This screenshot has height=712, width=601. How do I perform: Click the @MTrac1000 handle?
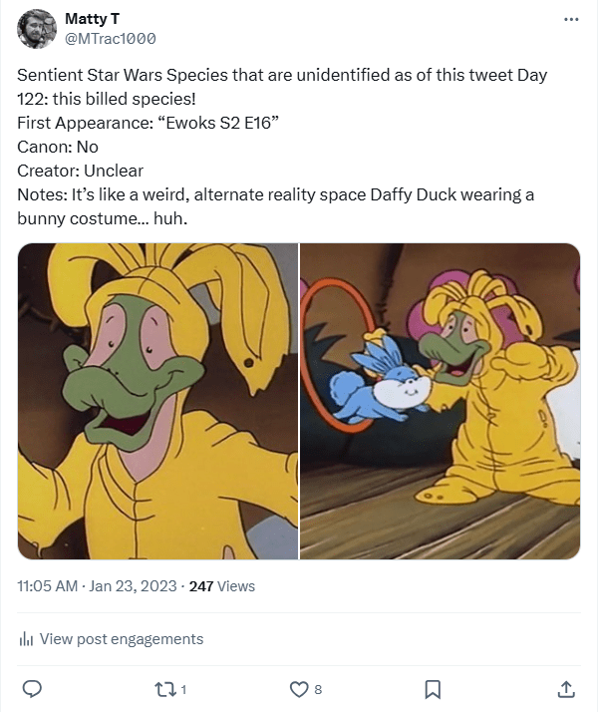pos(110,38)
